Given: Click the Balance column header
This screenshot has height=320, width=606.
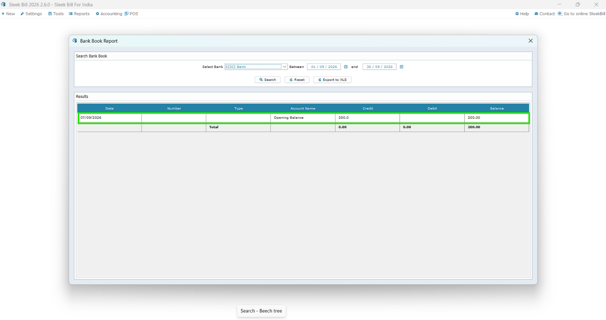Looking at the screenshot, I should click(x=497, y=108).
